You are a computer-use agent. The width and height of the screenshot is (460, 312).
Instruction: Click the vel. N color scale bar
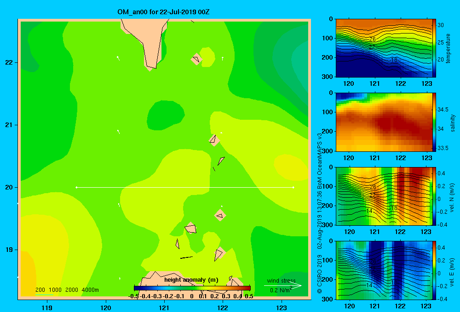pyautogui.click(x=434, y=196)
